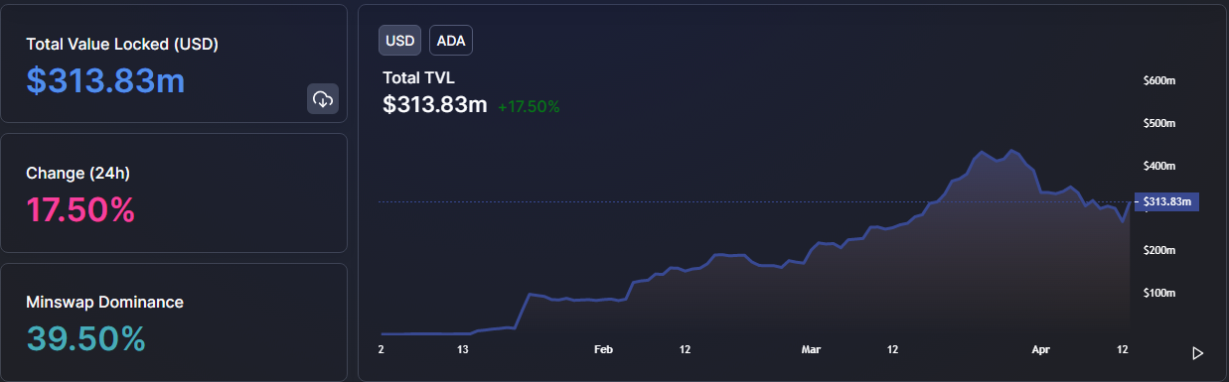
Task: Select the Minswap Dominance label
Action: [x=105, y=302]
